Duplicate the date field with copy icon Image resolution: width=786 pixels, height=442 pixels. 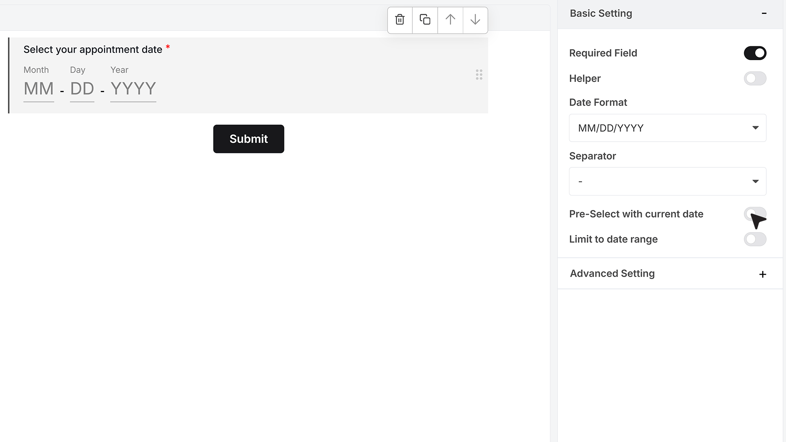point(425,20)
